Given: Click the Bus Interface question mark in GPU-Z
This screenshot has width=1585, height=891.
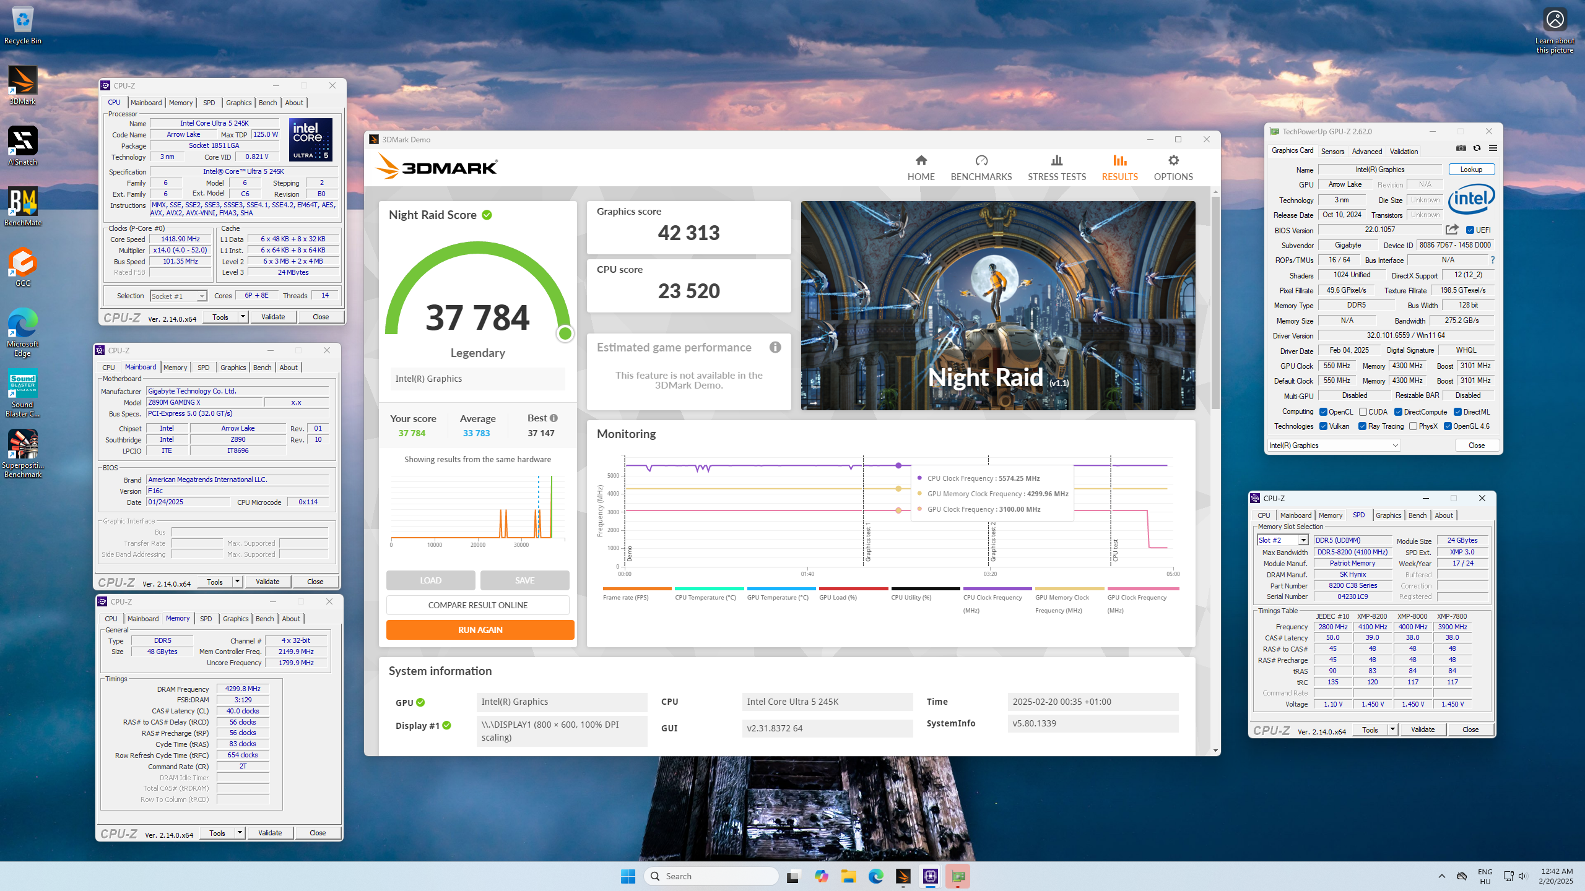Looking at the screenshot, I should [x=1493, y=260].
